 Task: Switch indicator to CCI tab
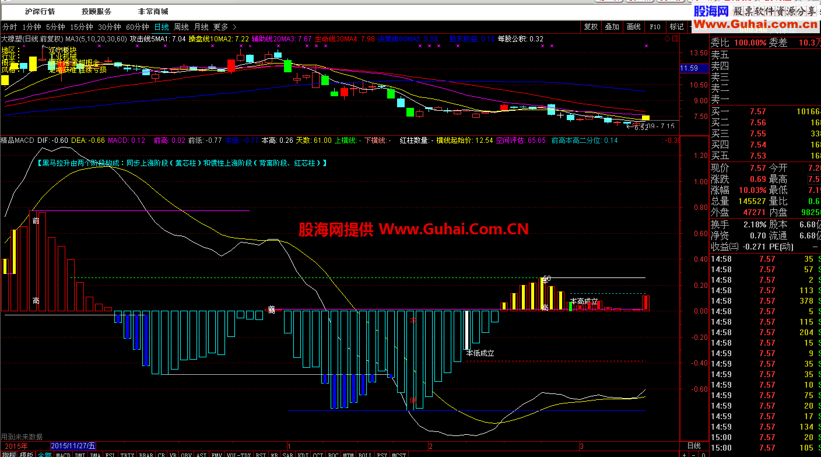[318, 454]
